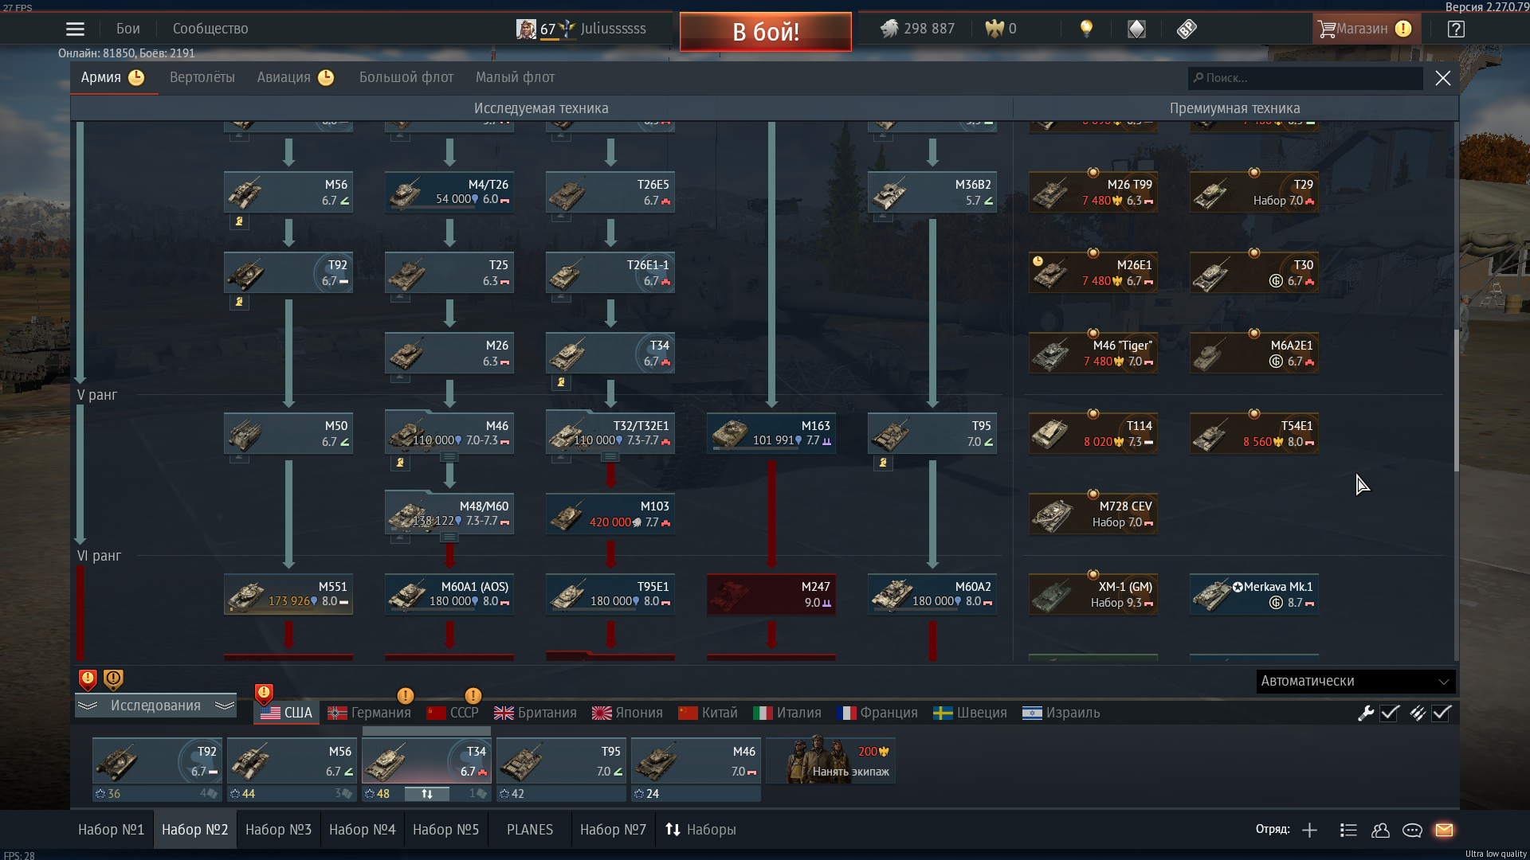Click the swap arrows under T34 slot
Screen dimensions: 1530x860
tap(427, 794)
